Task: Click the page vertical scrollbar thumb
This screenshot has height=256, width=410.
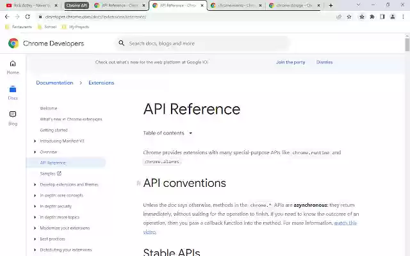Action: [407, 44]
